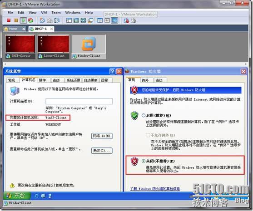Click the third quick launch icon
Viewport: 253px width, 211px height.
pos(50,196)
